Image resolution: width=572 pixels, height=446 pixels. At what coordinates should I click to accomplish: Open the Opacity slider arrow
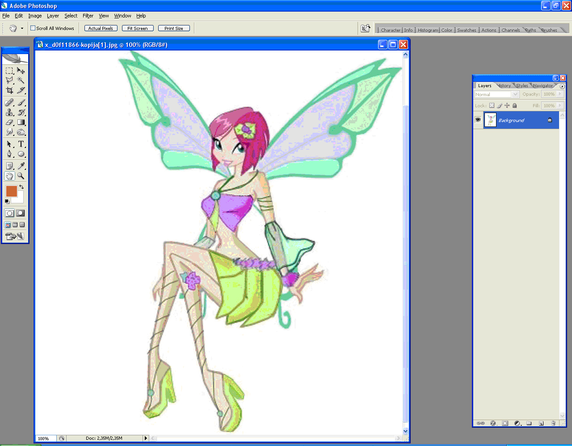coord(560,94)
